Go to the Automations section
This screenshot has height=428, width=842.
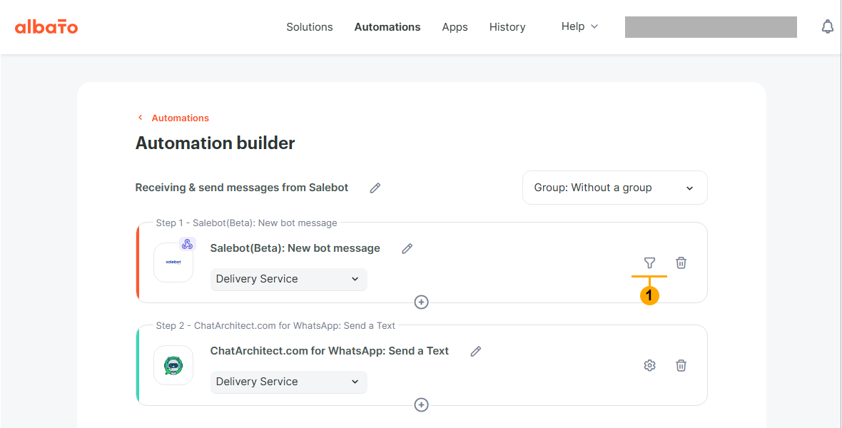(387, 27)
